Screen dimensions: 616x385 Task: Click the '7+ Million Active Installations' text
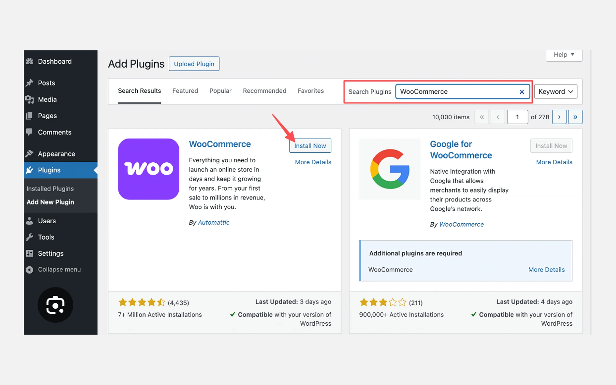[x=160, y=315]
